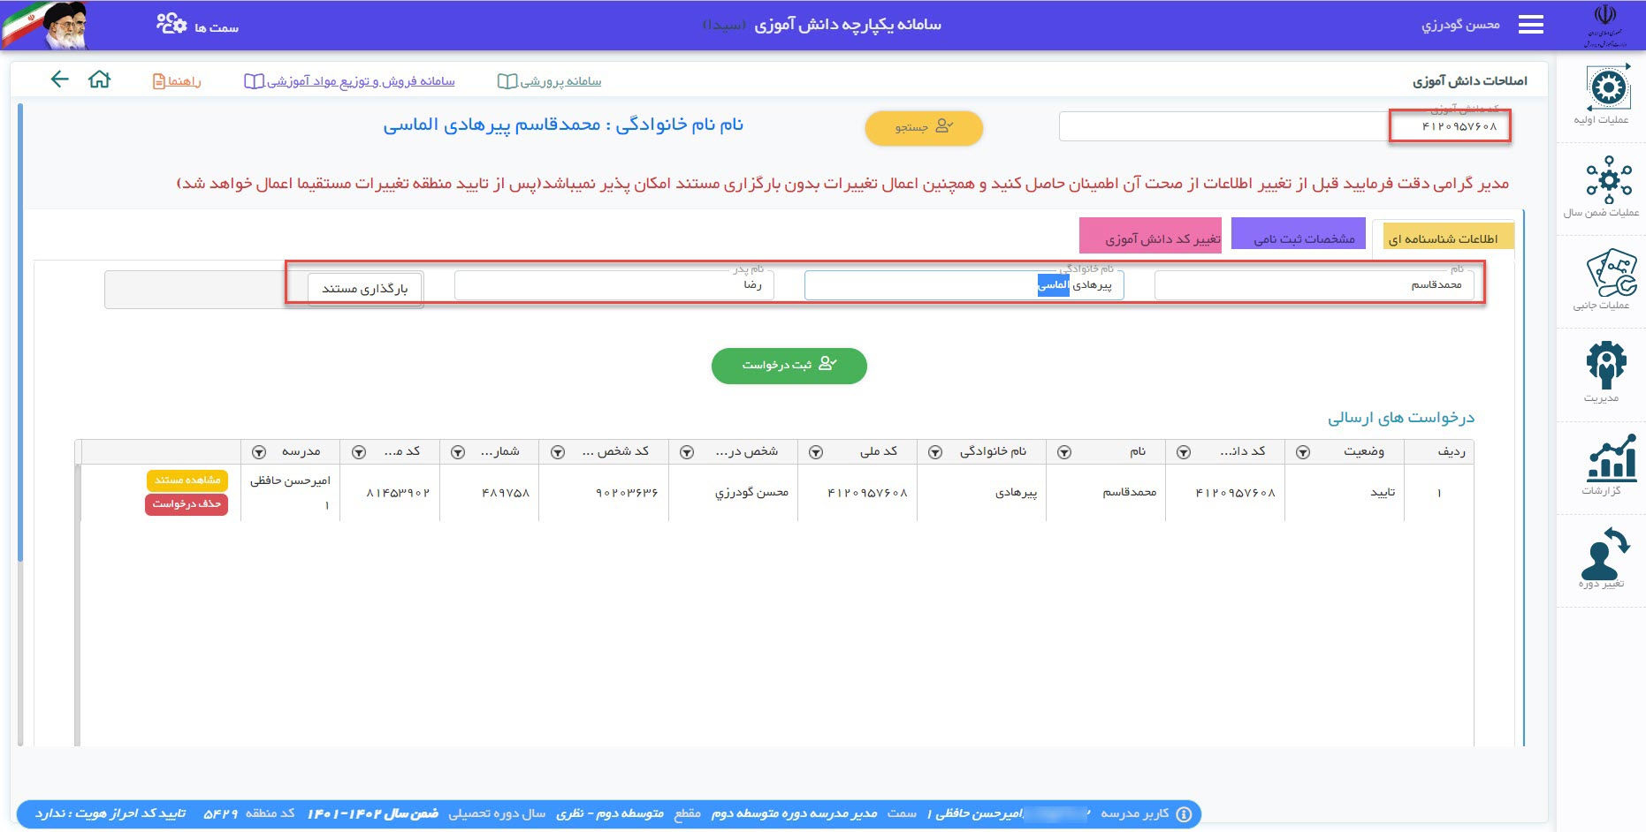This screenshot has height=832, width=1646.
Task: Click the green ثبت درخواست button
Action: [789, 366]
